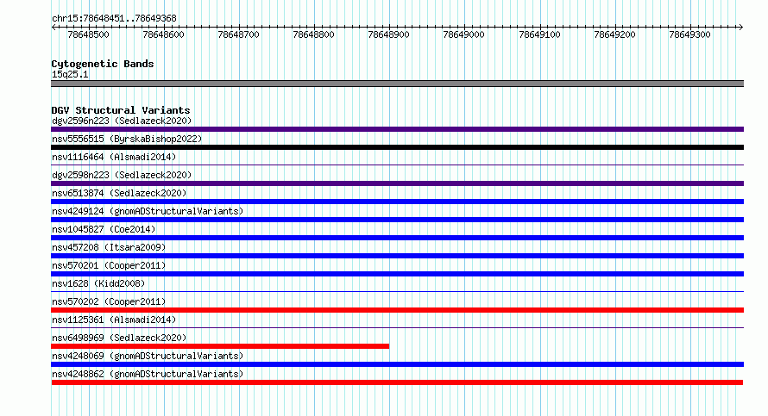Click ruler position 78649200
The height and width of the screenshot is (416, 768).
click(614, 34)
